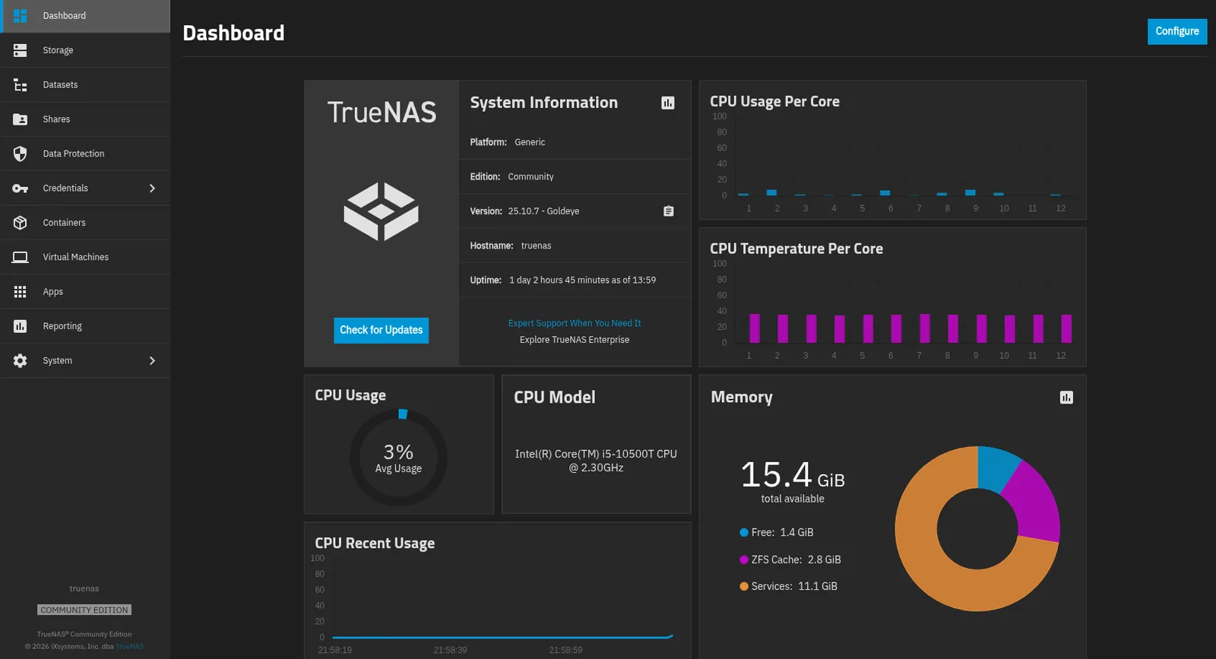Click the Reporting chart icon in sidebar
The height and width of the screenshot is (659, 1216).
(21, 326)
